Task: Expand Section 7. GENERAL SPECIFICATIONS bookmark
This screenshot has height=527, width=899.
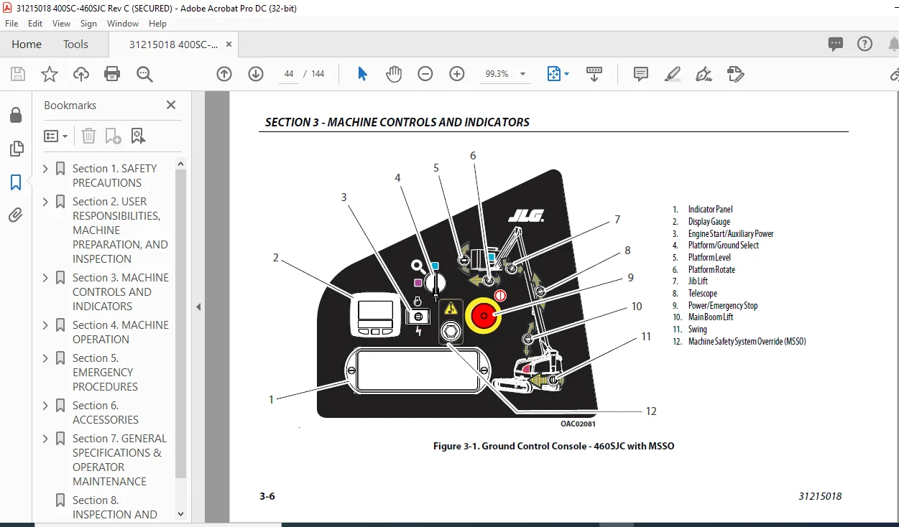Action: point(45,439)
